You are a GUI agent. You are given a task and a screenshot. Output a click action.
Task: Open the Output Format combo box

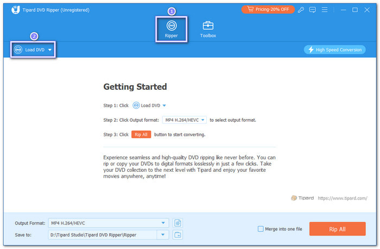click(109, 223)
